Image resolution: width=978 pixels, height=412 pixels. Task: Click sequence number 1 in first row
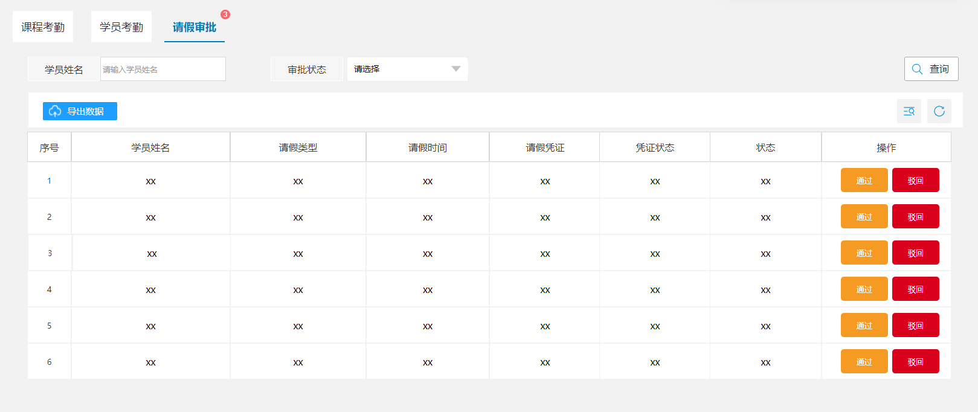point(50,181)
